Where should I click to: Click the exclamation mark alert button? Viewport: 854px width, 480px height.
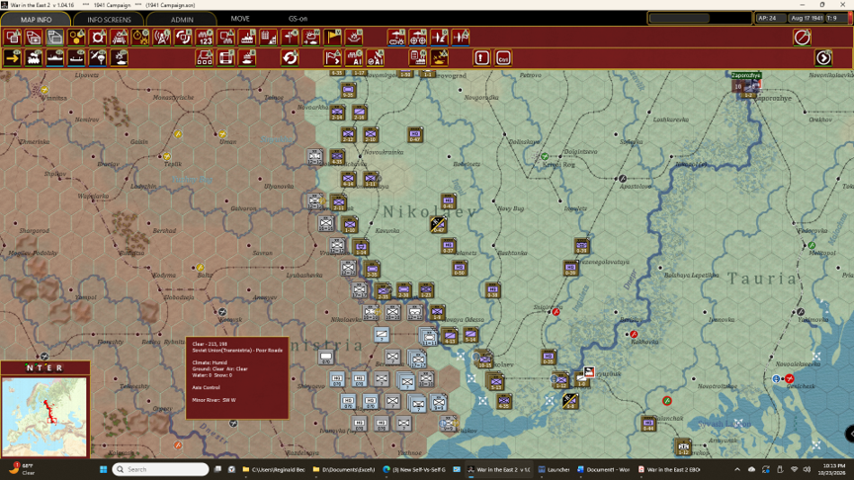pyautogui.click(x=481, y=57)
